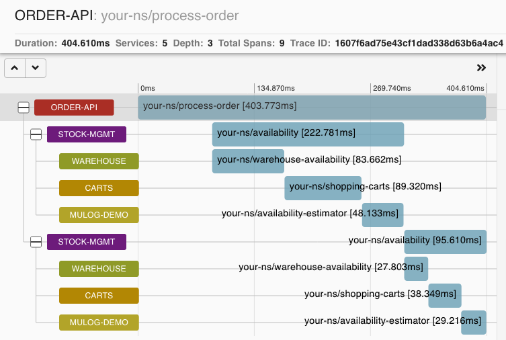Open the availability 95.610ms span bar
Viewport: 506px width, 340px height.
coord(446,242)
